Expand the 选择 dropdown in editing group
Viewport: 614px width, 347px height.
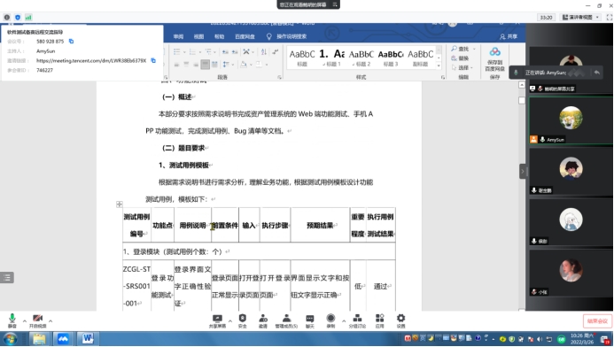[462, 67]
